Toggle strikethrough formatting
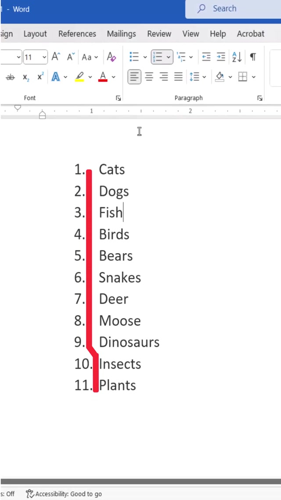The image size is (281, 500). pyautogui.click(x=10, y=77)
